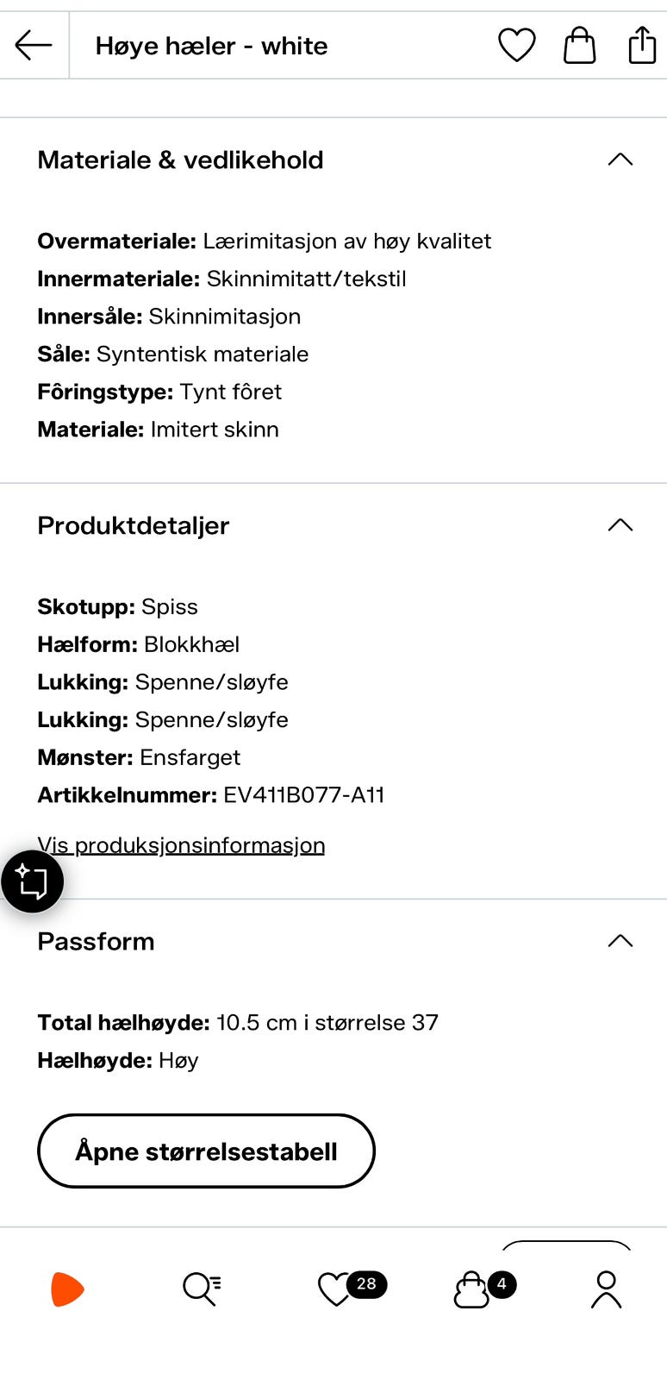This screenshot has height=1380, width=667.
Task: Open the search tab in bottom bar
Action: point(202,1289)
